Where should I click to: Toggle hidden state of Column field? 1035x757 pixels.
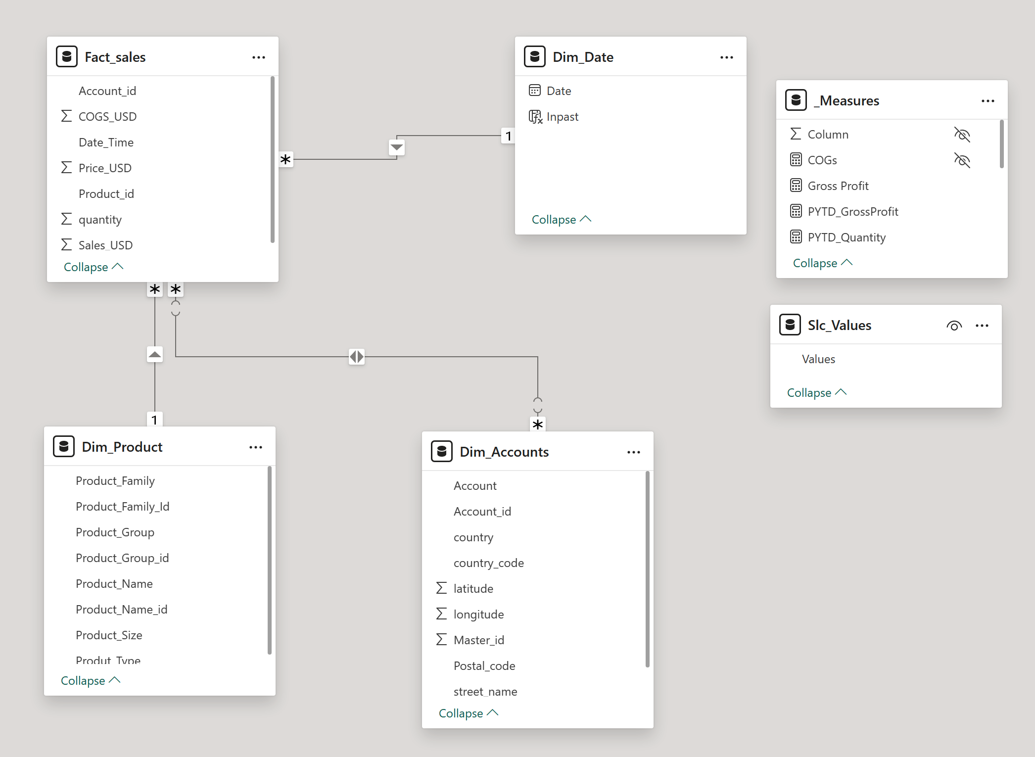click(x=962, y=135)
